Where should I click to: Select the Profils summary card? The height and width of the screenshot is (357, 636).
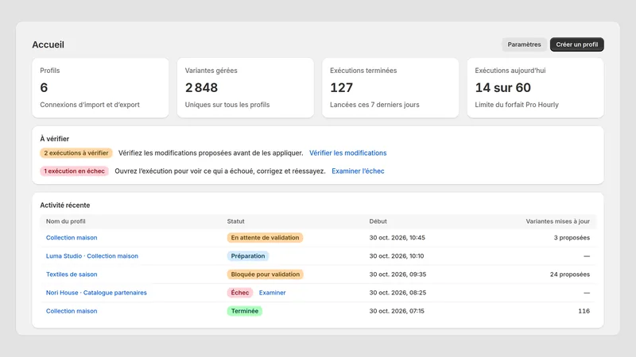coord(100,88)
